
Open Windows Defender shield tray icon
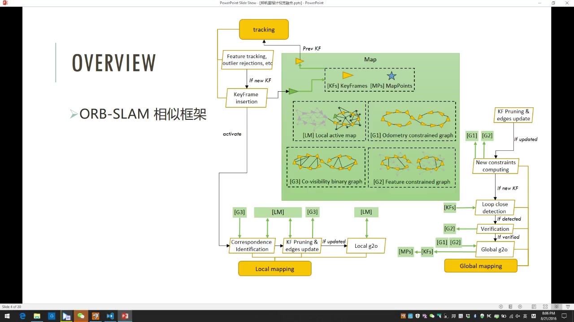click(417, 316)
